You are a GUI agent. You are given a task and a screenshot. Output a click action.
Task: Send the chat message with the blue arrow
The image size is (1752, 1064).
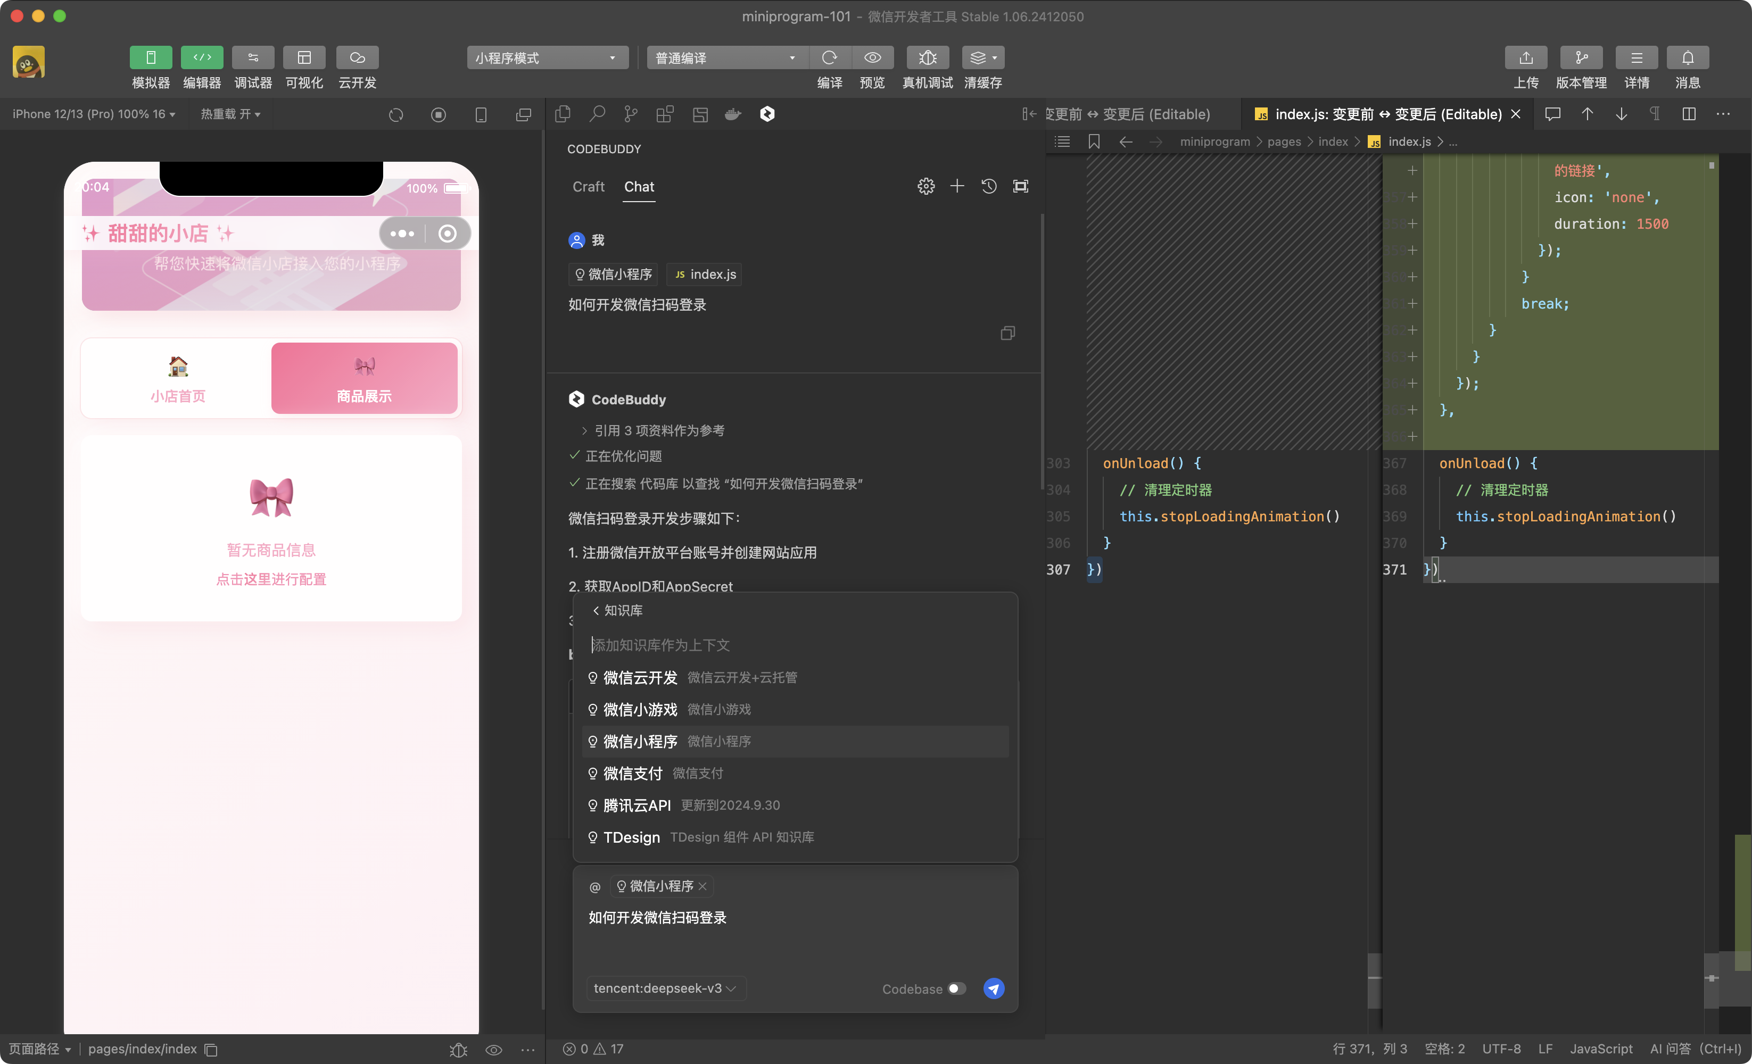click(993, 988)
